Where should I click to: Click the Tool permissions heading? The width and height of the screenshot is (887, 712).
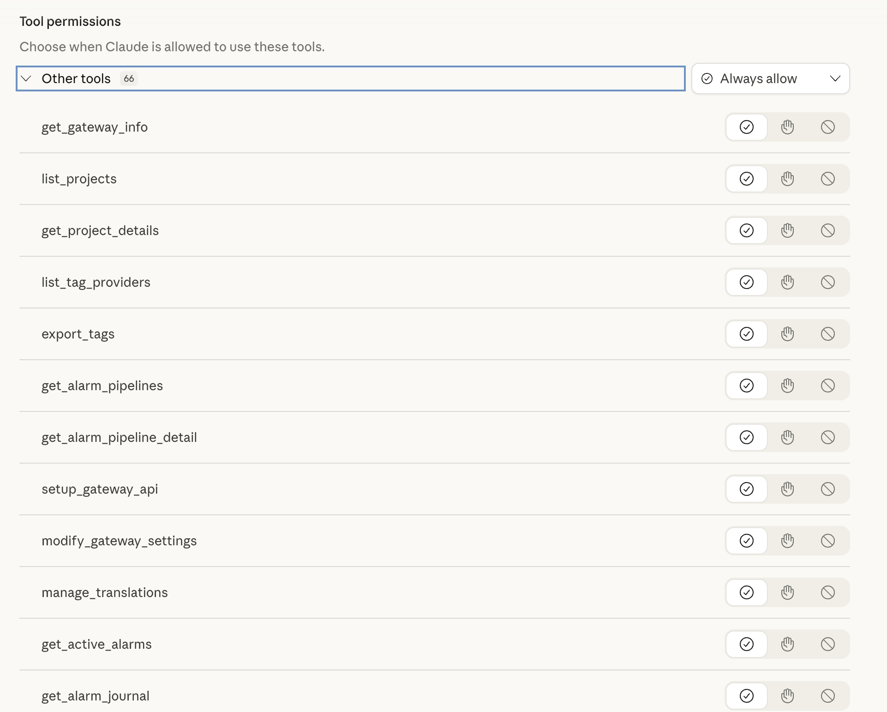(70, 21)
